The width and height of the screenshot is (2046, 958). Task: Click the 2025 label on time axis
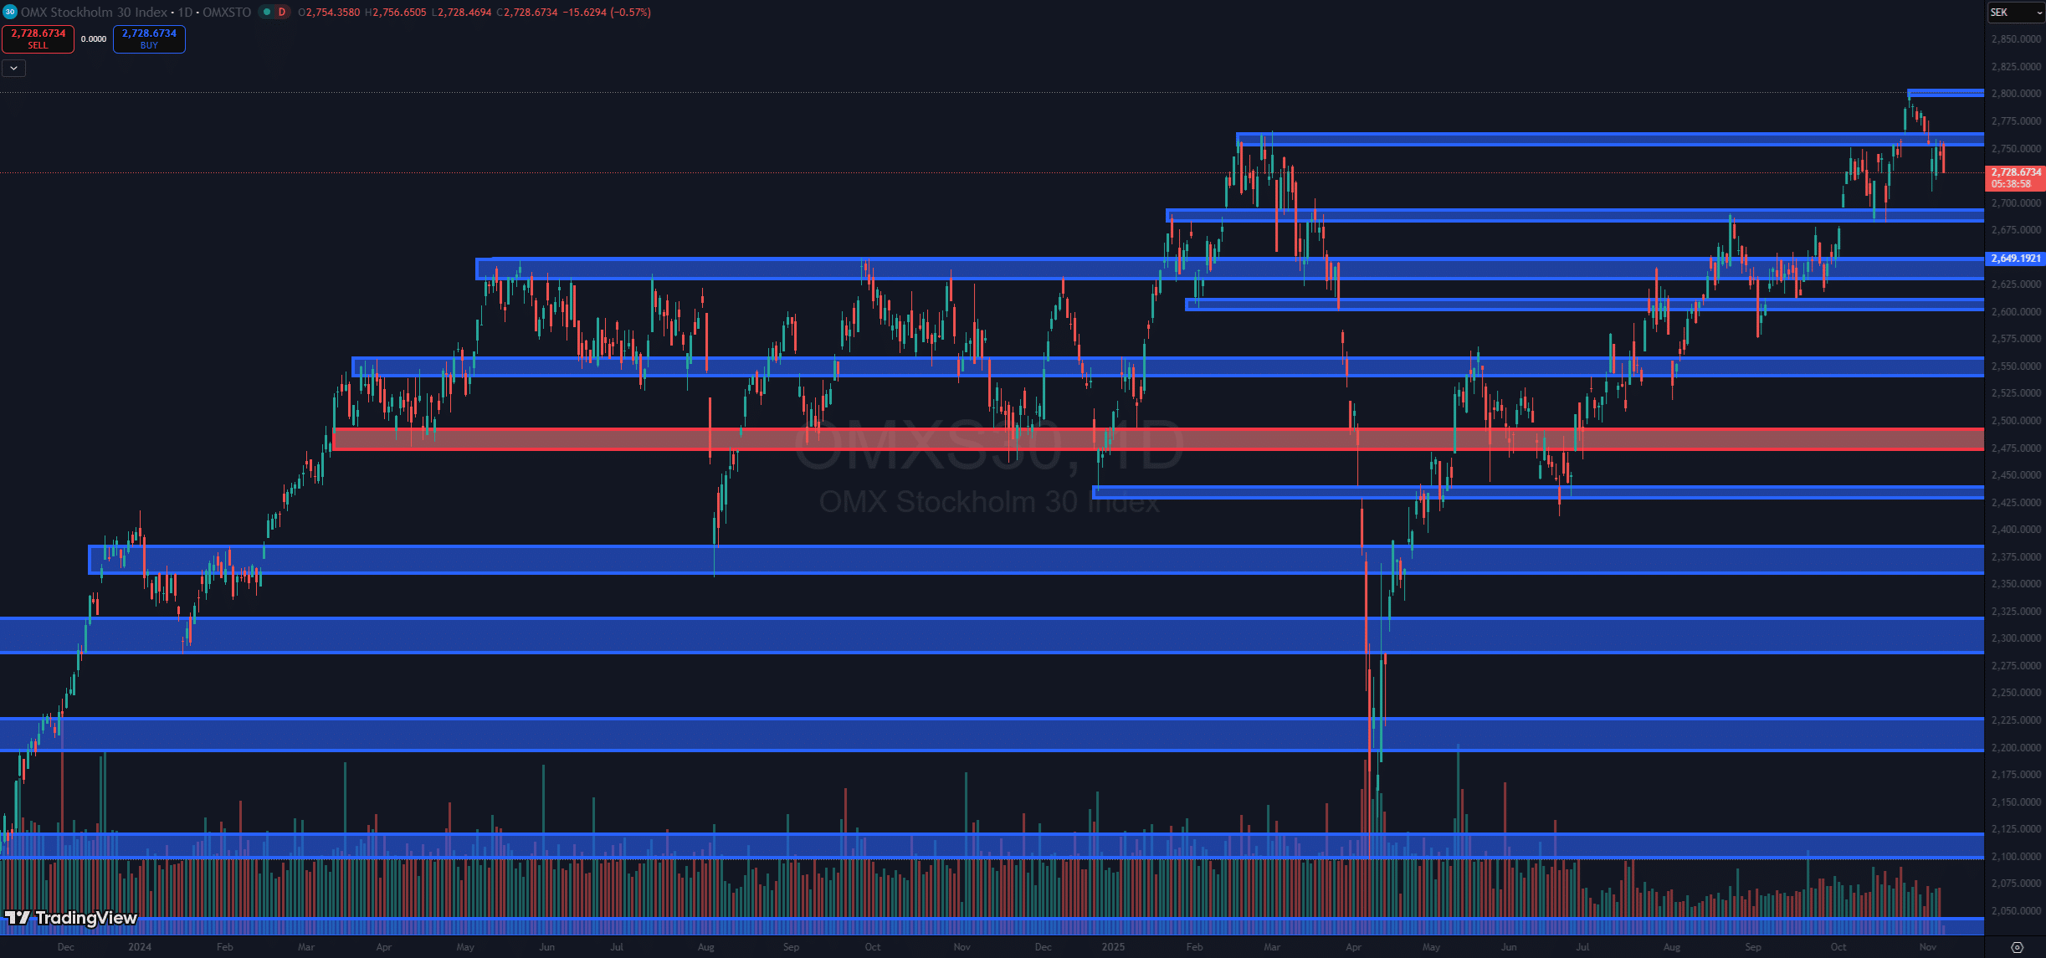1113,947
